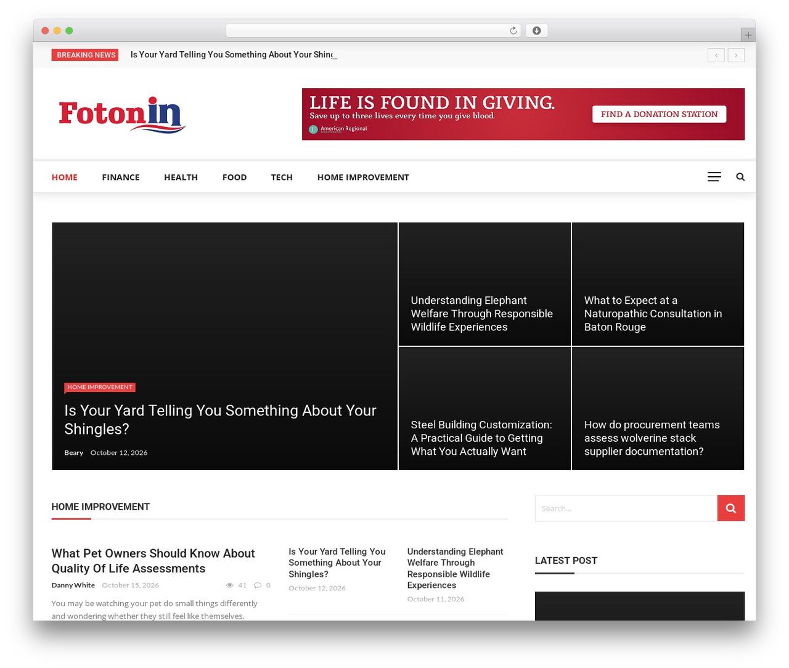Open the Tech menu item
Viewport: 789px width, 668px height.
pos(282,177)
